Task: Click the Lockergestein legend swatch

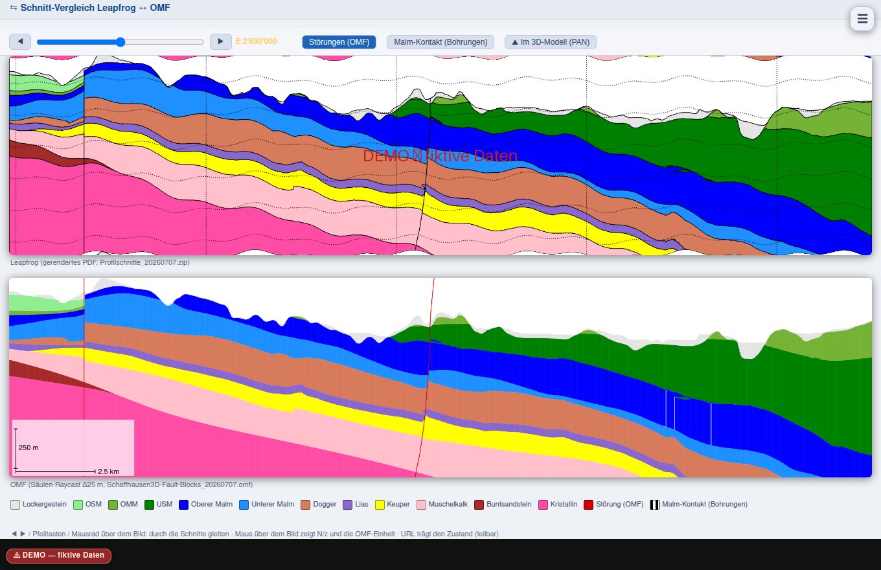Action: (x=15, y=505)
